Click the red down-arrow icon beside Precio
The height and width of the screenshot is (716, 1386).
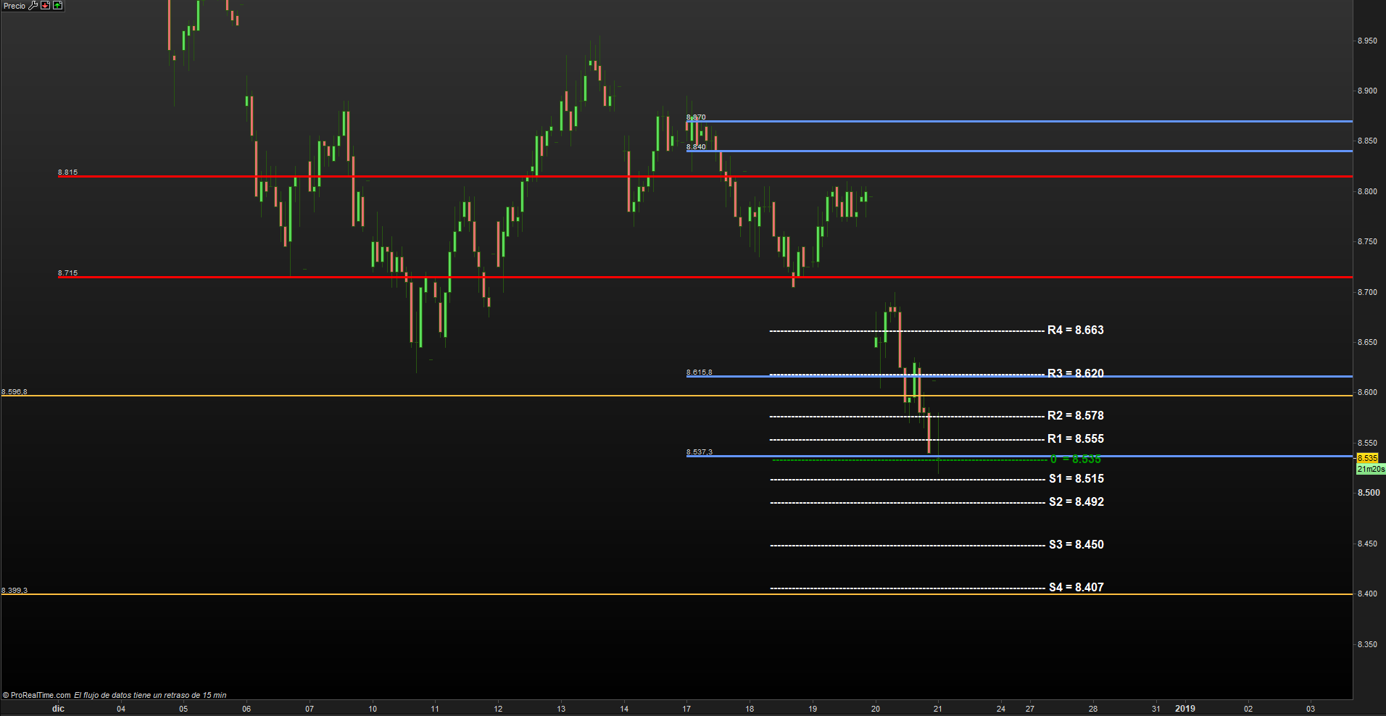(x=45, y=5)
